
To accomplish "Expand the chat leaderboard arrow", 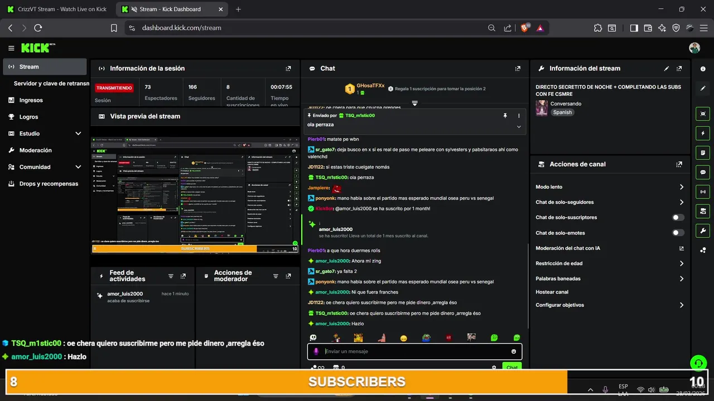I will 414,103.
